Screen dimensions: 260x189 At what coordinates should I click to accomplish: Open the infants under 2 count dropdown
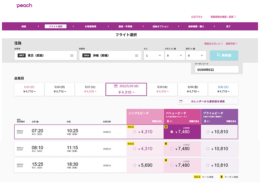pos(196,55)
